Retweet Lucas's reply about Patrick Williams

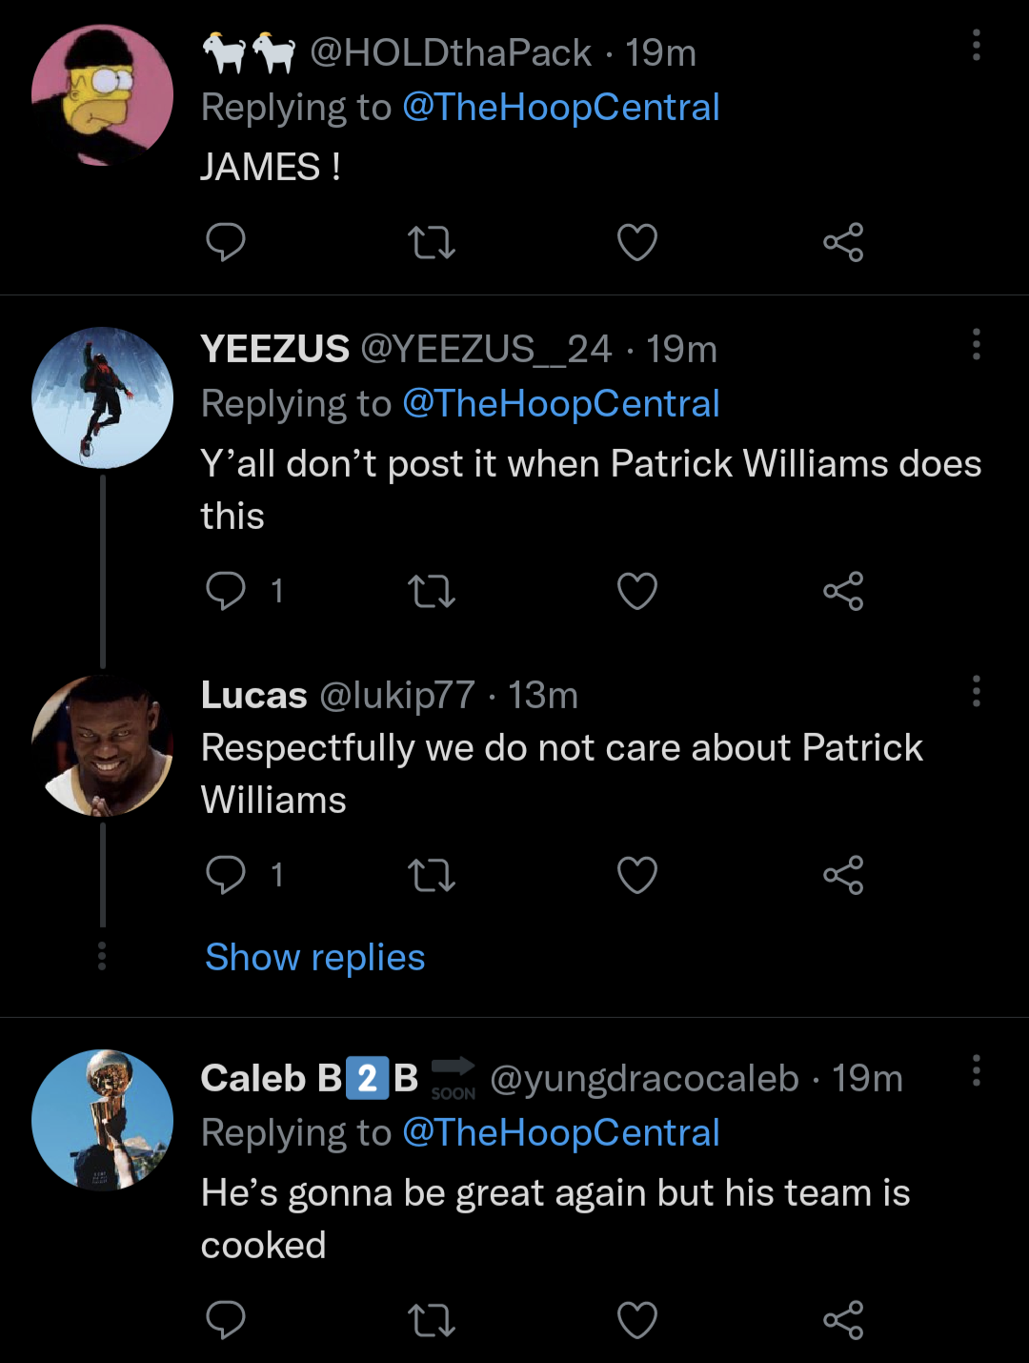click(432, 875)
